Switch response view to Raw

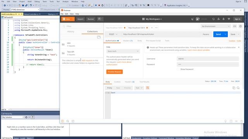(118, 88)
